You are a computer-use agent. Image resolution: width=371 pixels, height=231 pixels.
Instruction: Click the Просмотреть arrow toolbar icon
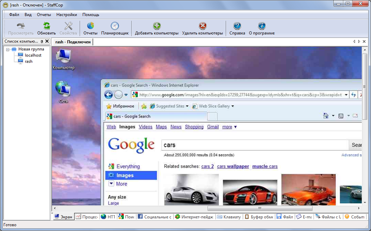click(21, 25)
